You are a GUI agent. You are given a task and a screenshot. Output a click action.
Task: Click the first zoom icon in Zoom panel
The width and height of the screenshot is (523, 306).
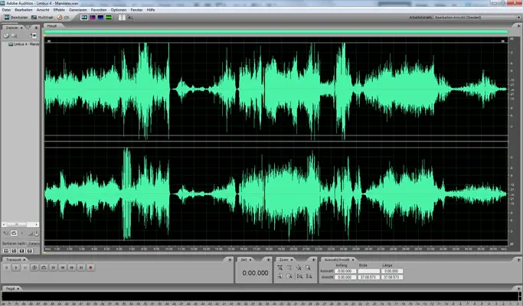click(280, 267)
